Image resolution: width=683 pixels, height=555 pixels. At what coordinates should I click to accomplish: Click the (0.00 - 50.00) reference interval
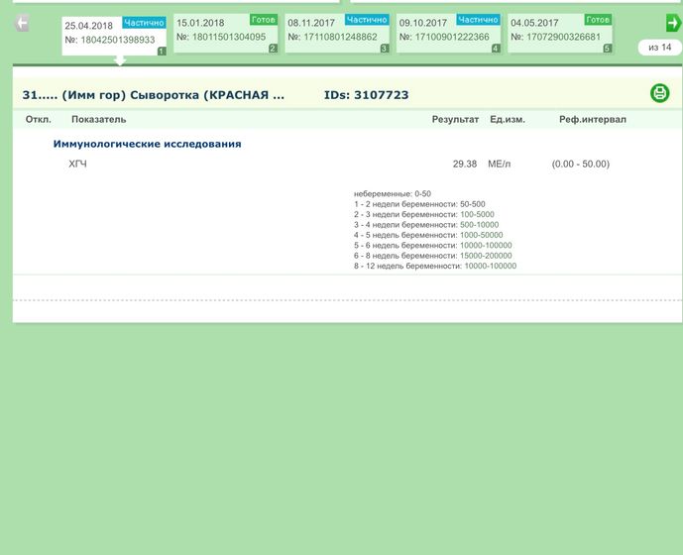coord(581,165)
